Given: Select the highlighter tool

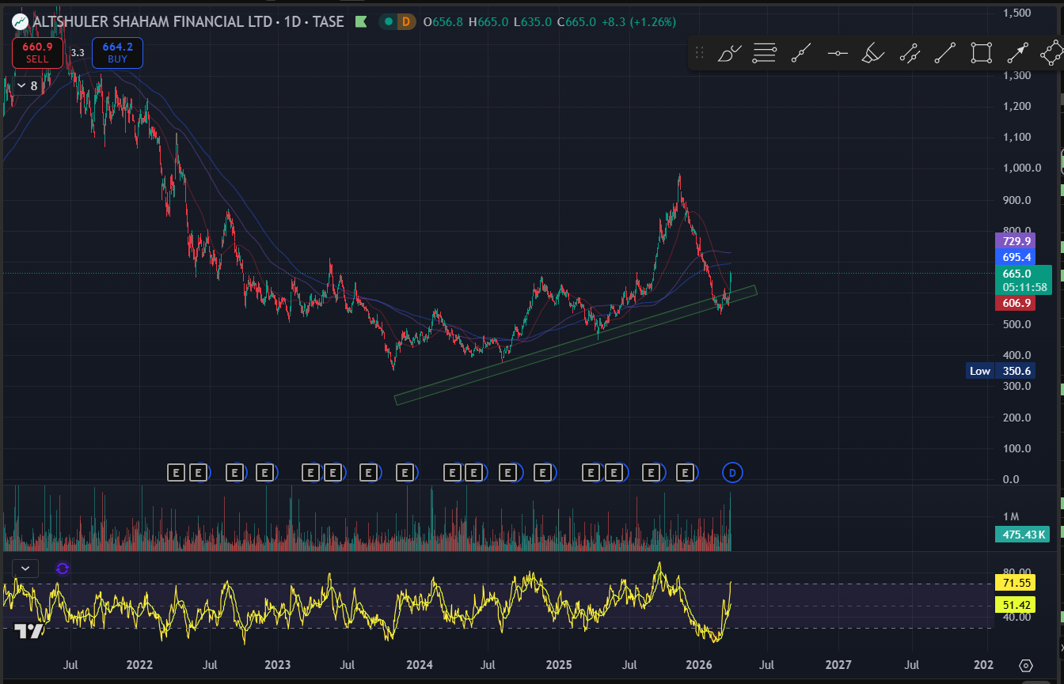Looking at the screenshot, I should (x=872, y=54).
